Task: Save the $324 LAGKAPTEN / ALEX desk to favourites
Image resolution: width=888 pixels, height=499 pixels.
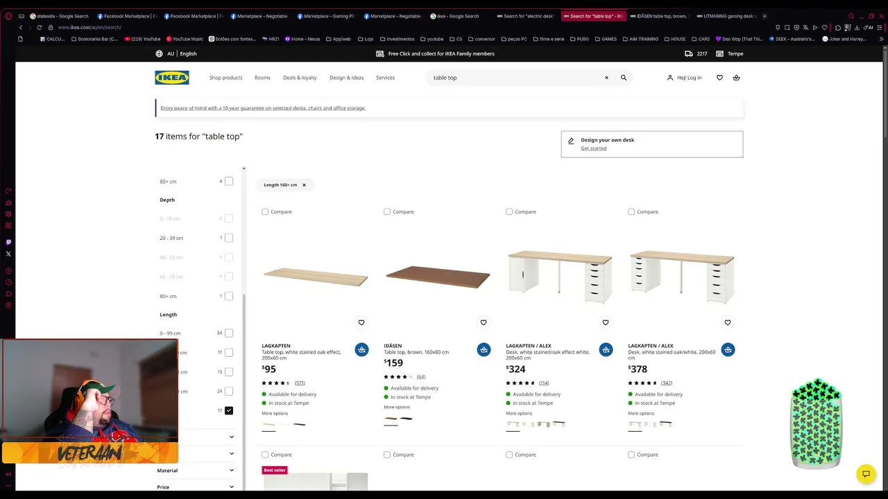Action: [x=606, y=322]
